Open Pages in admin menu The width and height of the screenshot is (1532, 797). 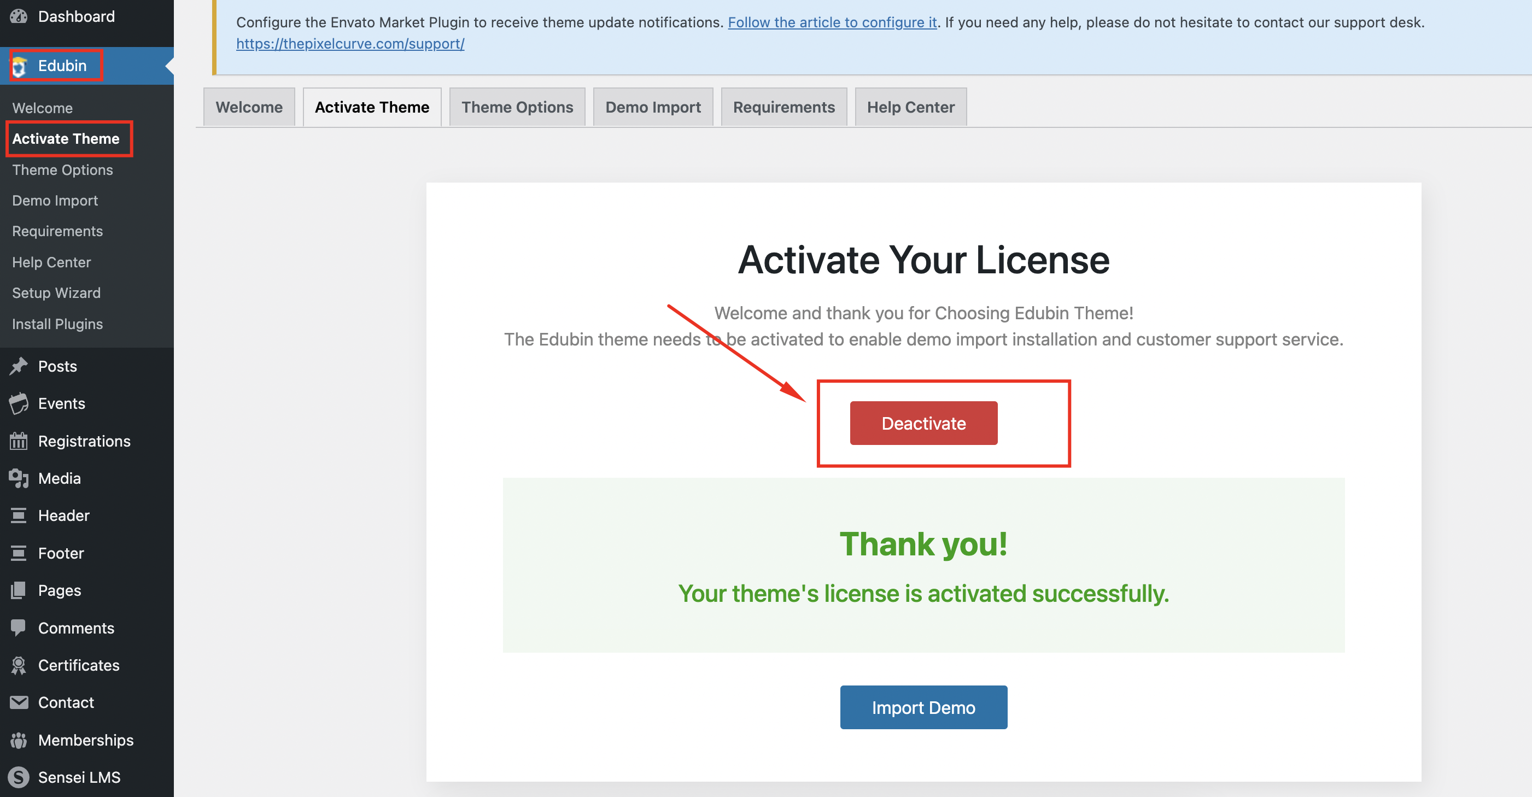tap(87, 590)
